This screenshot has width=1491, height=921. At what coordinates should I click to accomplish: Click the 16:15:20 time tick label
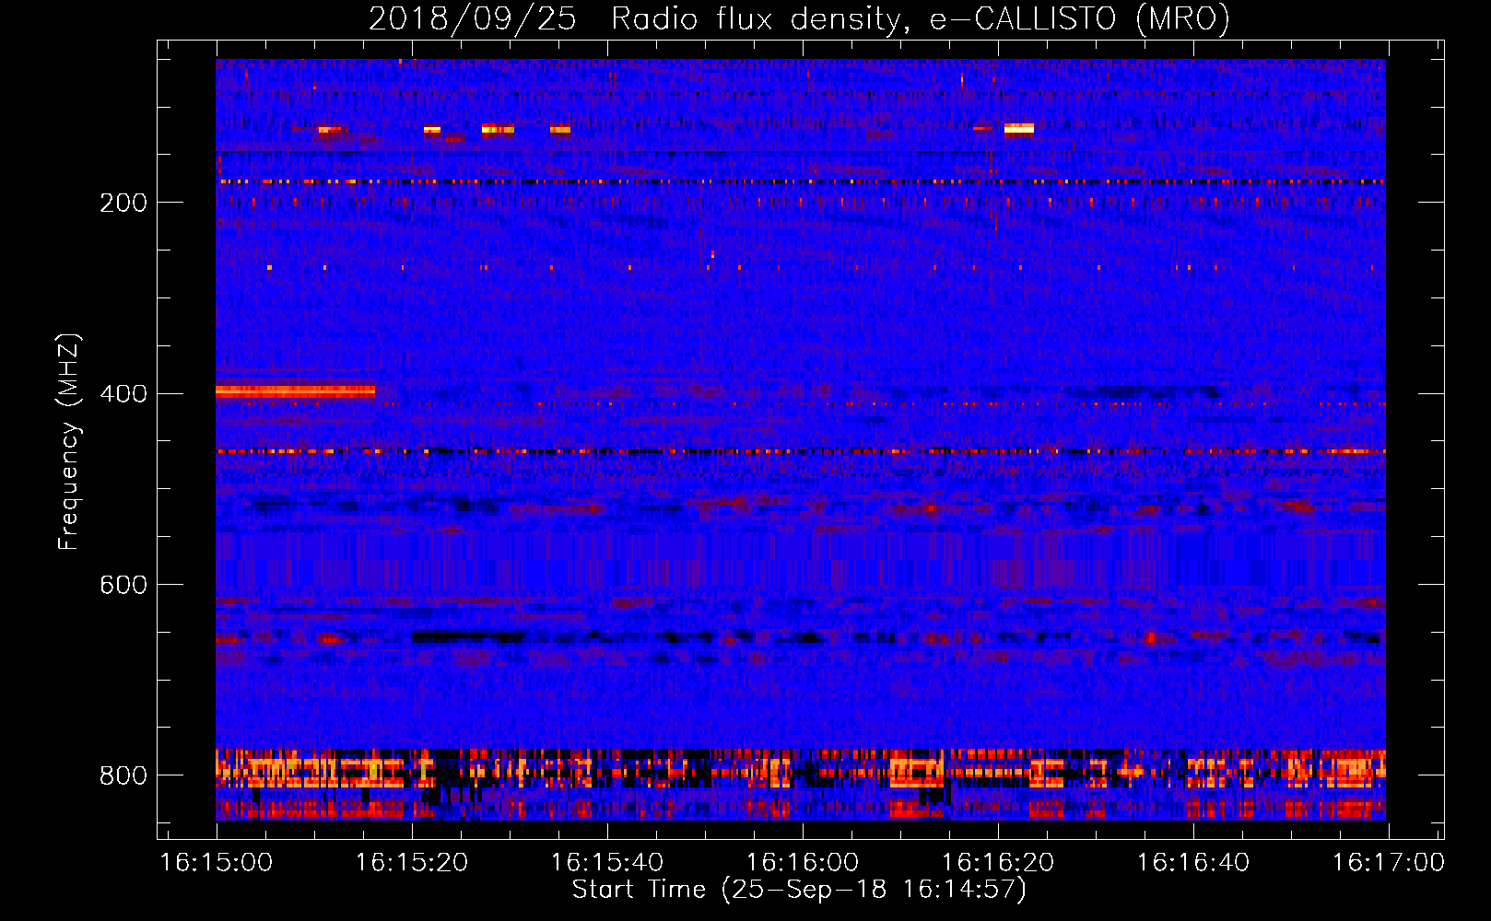(x=412, y=863)
